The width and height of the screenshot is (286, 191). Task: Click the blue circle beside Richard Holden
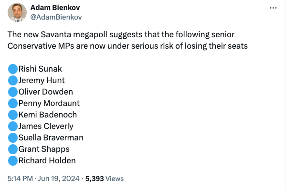13,161
